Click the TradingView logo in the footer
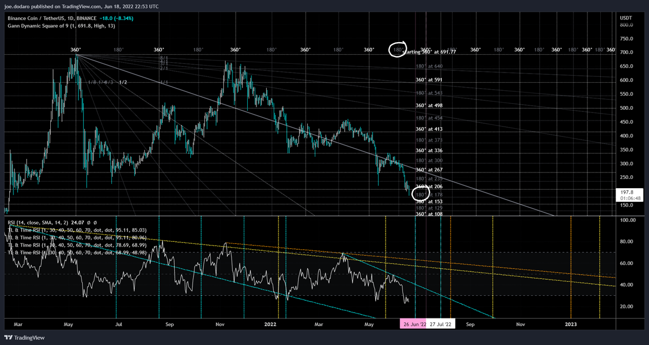 (x=25, y=337)
